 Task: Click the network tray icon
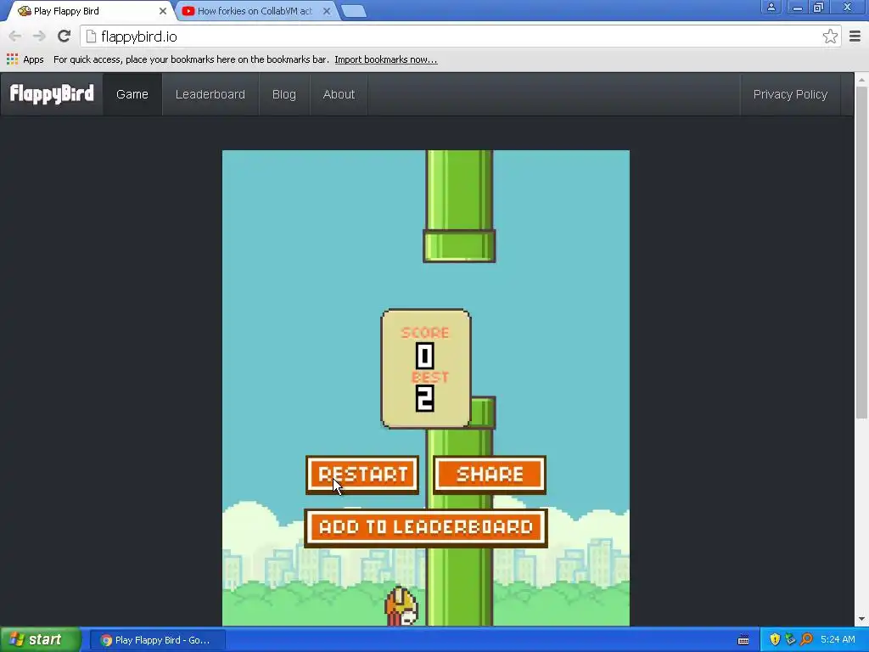click(790, 639)
